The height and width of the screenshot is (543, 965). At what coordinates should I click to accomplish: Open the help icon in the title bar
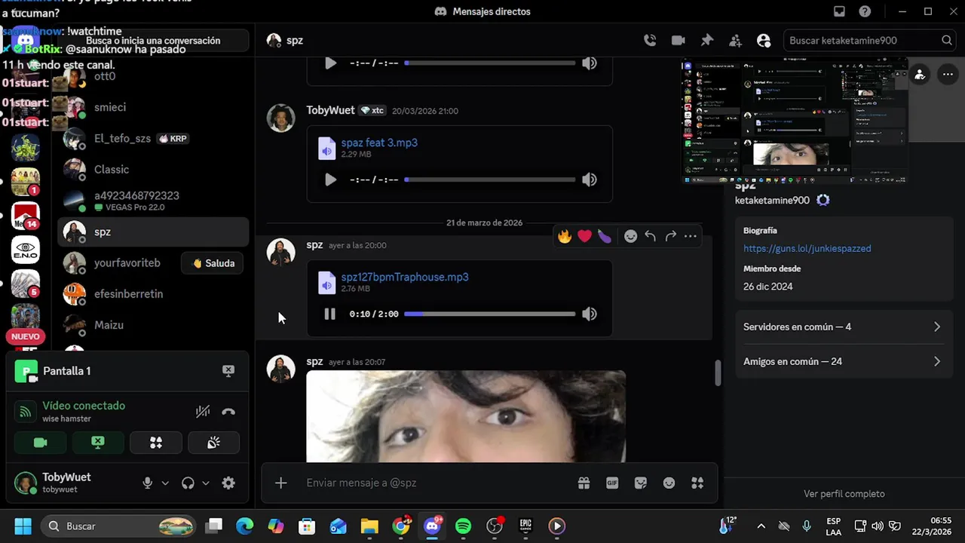pyautogui.click(x=865, y=11)
